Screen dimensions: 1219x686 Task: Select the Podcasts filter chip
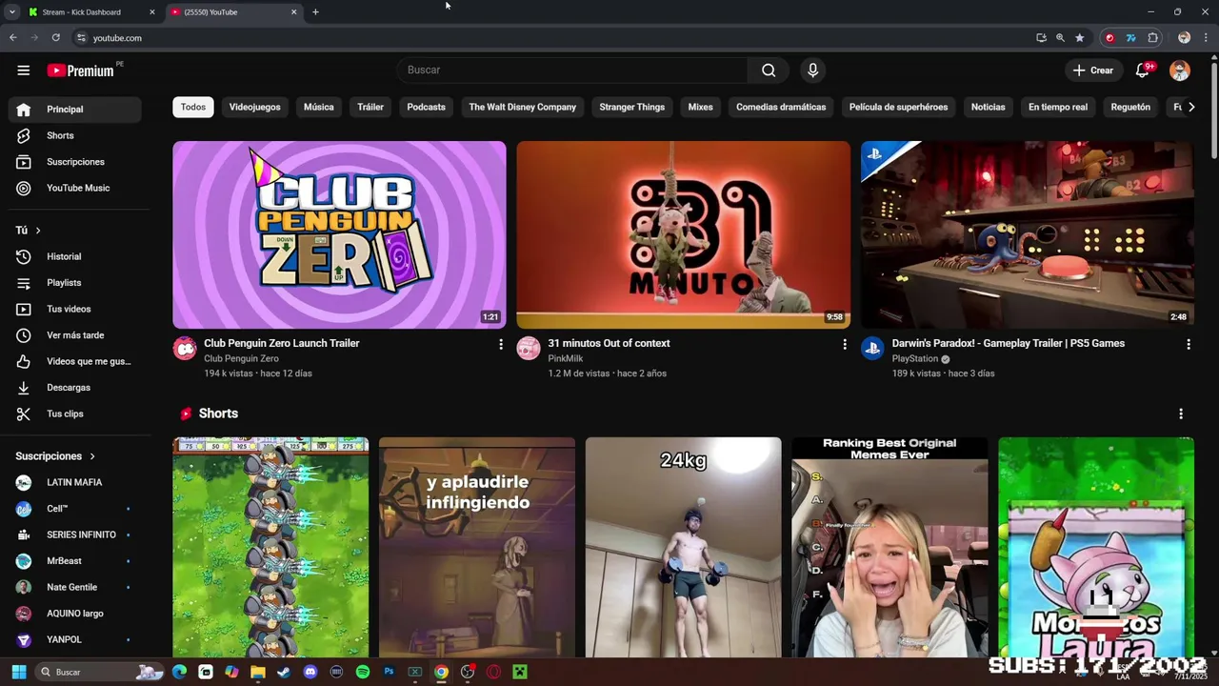pos(426,107)
